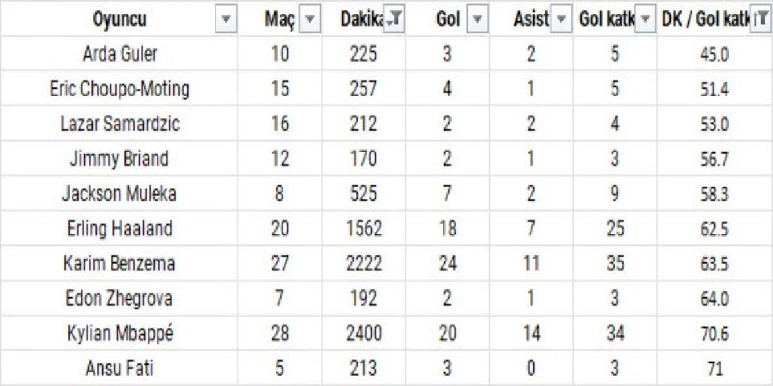Click the Erling Haaland name cell
773x386 pixels.
[119, 228]
